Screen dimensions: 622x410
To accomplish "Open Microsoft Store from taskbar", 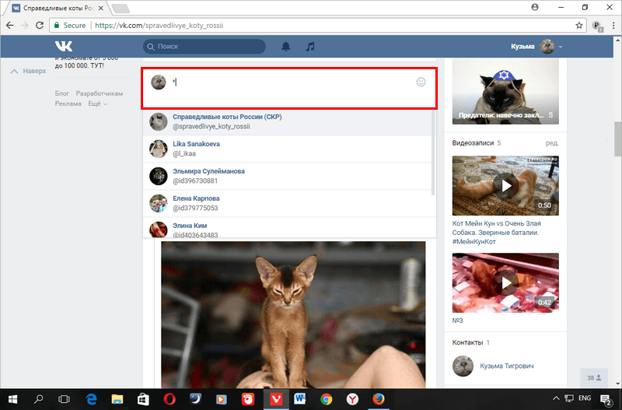I will (143, 399).
